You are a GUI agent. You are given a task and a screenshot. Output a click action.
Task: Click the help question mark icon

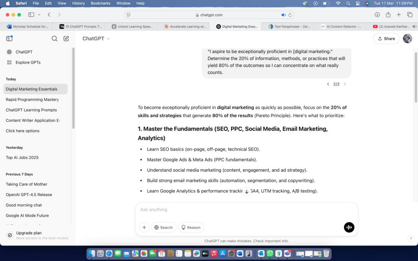pyautogui.click(x=411, y=239)
